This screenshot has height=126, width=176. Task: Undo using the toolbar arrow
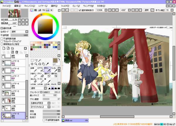coord(63,10)
